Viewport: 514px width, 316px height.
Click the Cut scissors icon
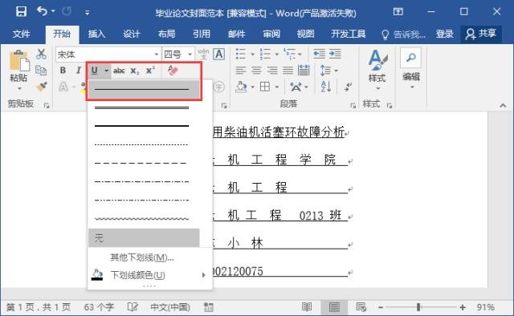41,55
